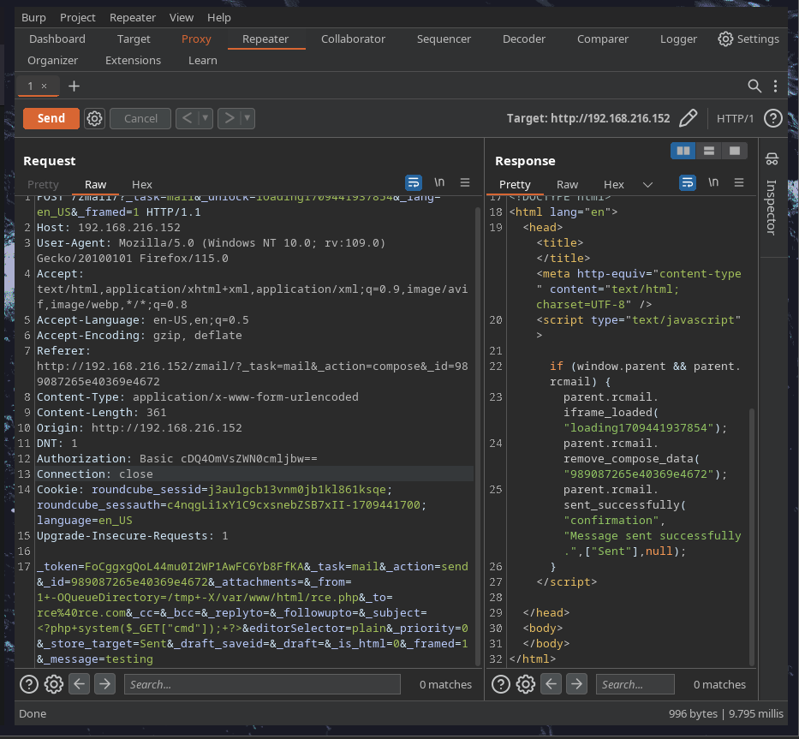Viewport: 799px width, 739px height.
Task: Toggle request line wrap icon
Action: click(414, 182)
